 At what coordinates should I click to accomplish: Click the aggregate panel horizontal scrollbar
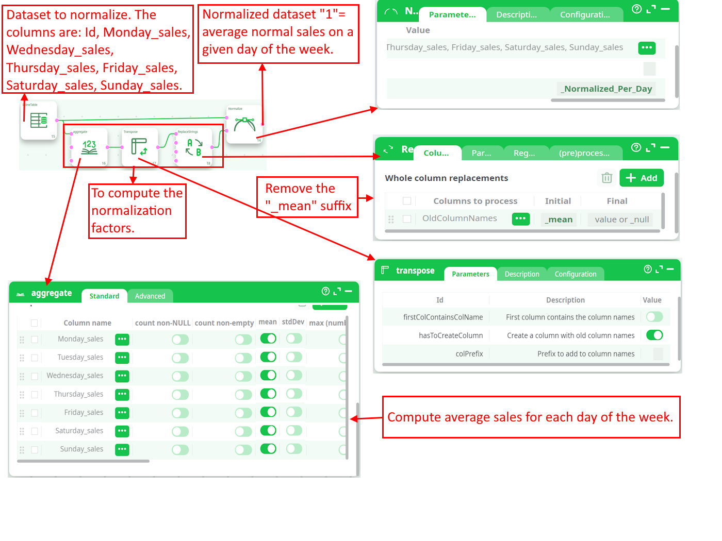[84, 461]
